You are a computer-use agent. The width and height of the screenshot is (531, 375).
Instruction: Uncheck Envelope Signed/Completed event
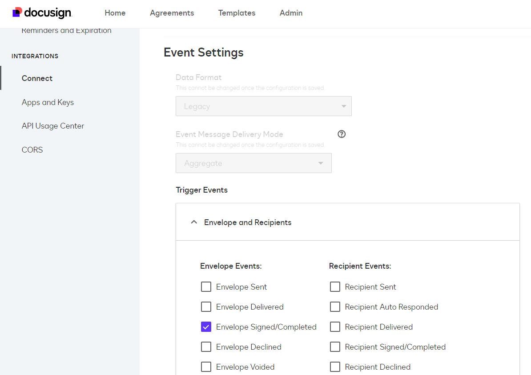point(206,327)
